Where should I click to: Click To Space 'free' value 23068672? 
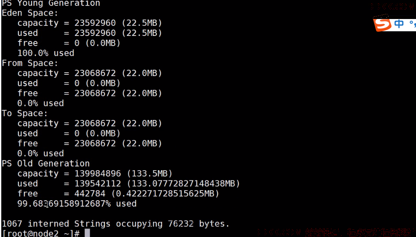[95, 143]
